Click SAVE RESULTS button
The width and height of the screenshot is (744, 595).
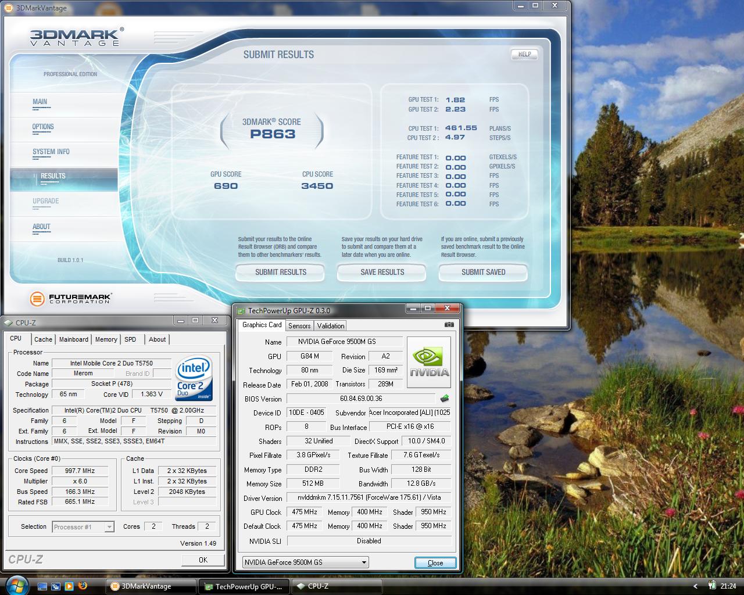382,272
